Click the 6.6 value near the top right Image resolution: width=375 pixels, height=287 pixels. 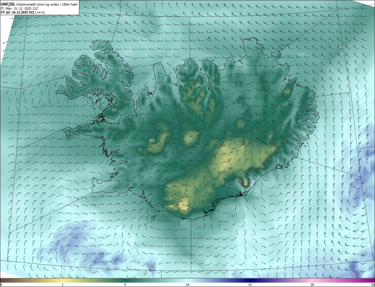pyautogui.click(x=342, y=47)
